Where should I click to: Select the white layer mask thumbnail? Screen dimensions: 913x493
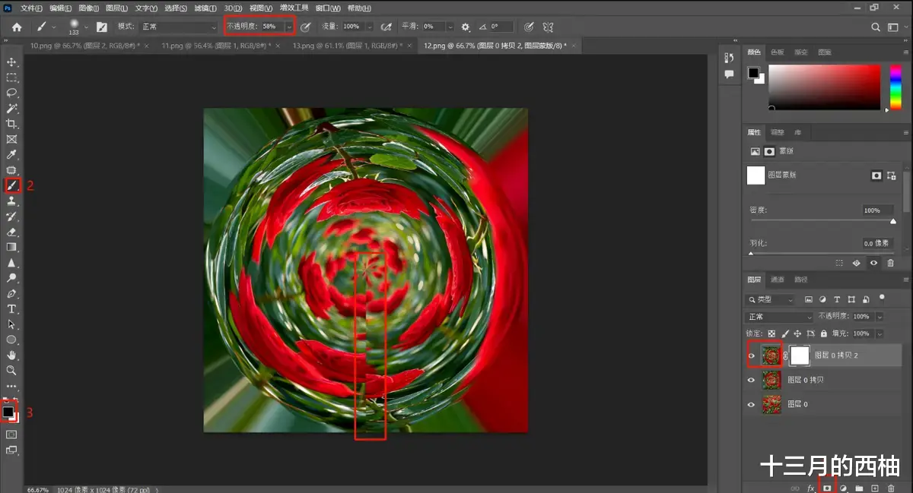(x=800, y=356)
